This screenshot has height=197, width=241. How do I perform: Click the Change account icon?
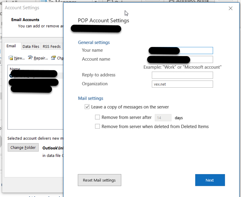[x=54, y=58]
